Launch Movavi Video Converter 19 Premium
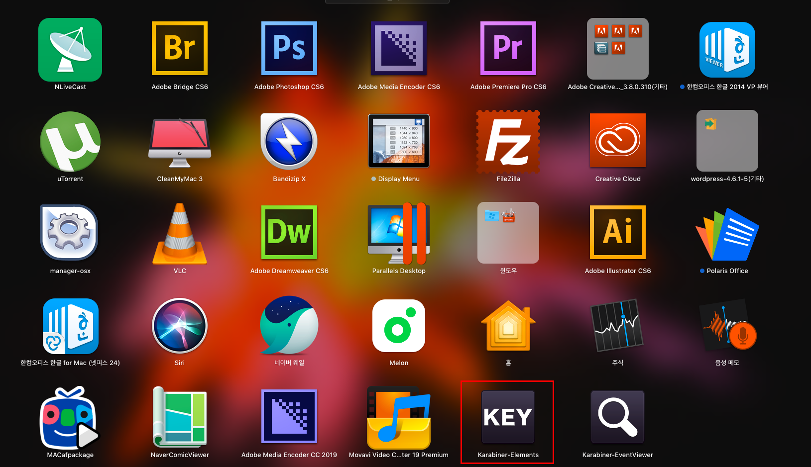The image size is (811, 467). (x=399, y=418)
